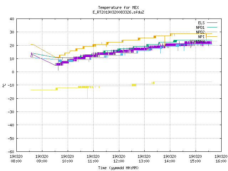Click the y-axis label 20
The height and width of the screenshot is (171, 228).
coord(12,46)
